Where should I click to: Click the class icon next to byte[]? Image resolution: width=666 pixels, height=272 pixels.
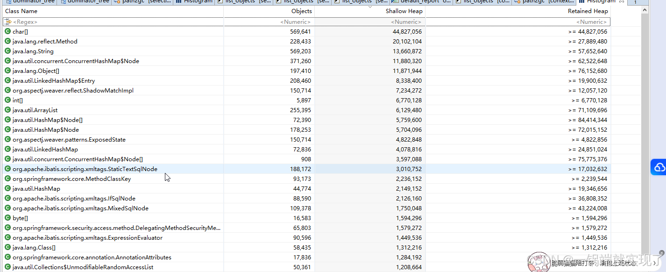[x=7, y=218]
